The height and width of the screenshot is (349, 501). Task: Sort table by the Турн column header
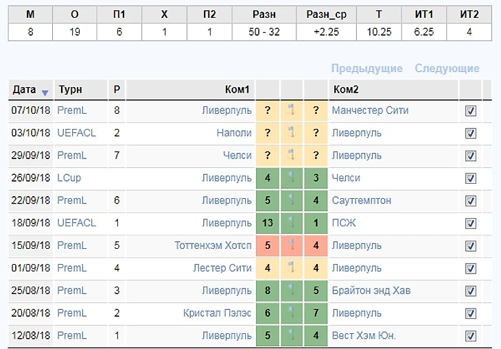pyautogui.click(x=71, y=90)
